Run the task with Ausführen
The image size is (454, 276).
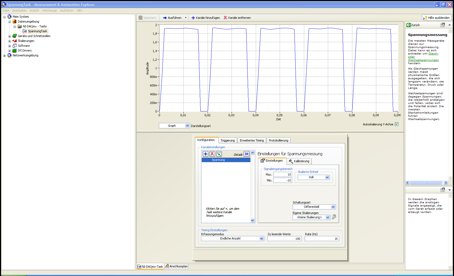(x=172, y=18)
